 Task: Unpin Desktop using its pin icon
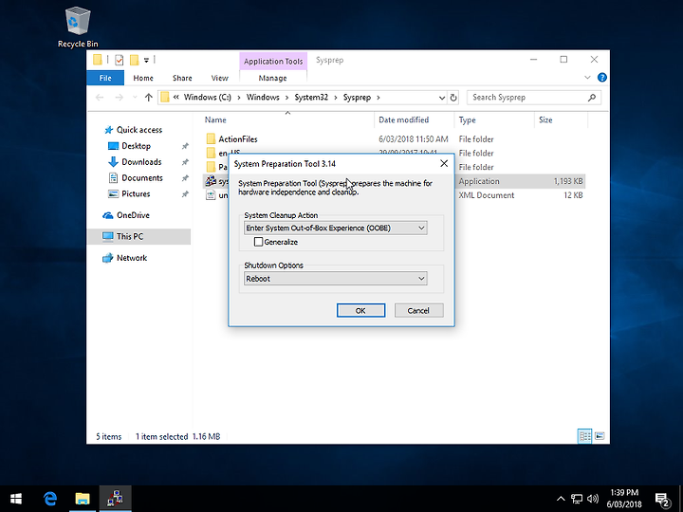[x=185, y=146]
